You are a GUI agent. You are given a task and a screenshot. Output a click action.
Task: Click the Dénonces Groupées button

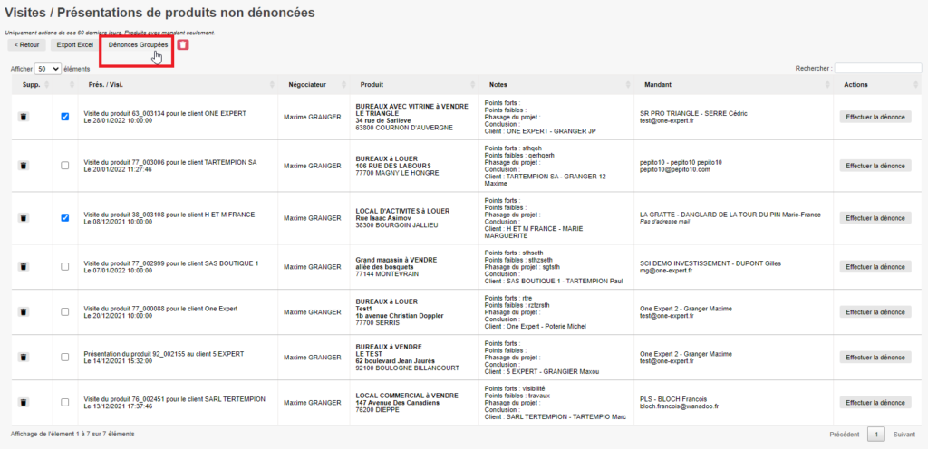click(x=138, y=44)
